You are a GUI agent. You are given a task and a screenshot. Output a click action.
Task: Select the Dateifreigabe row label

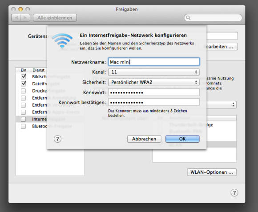[x=46, y=84]
